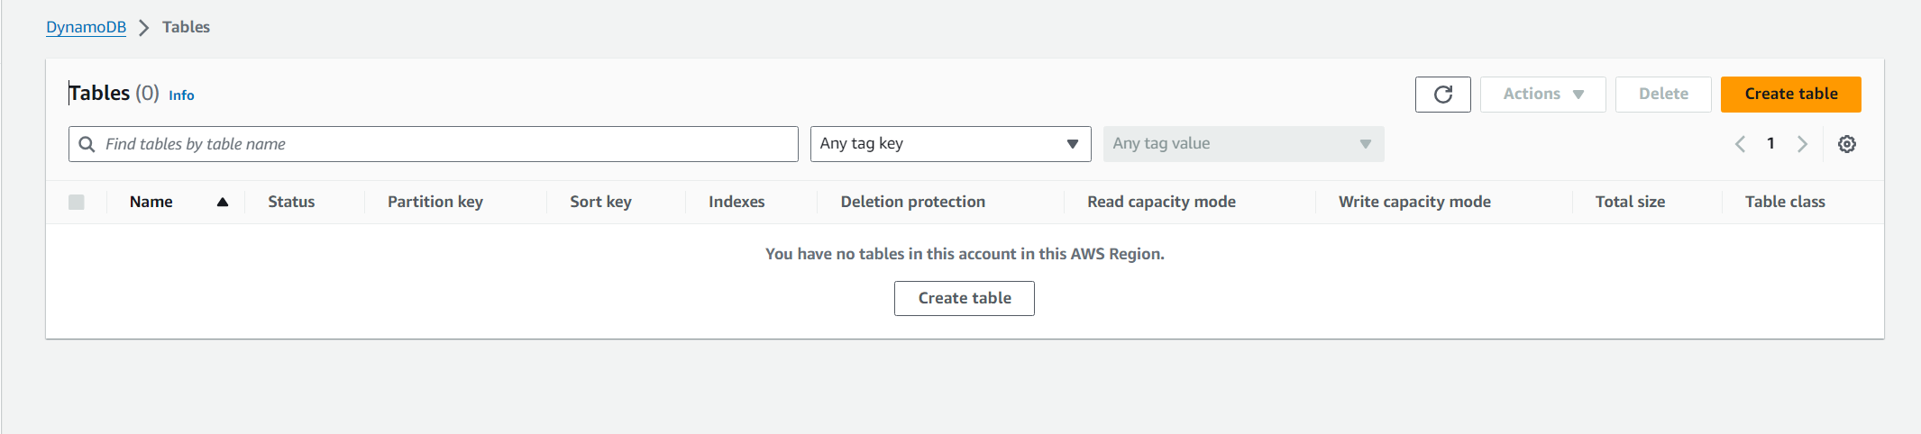Click the Delete button
The height and width of the screenshot is (434, 1921).
pyautogui.click(x=1662, y=95)
